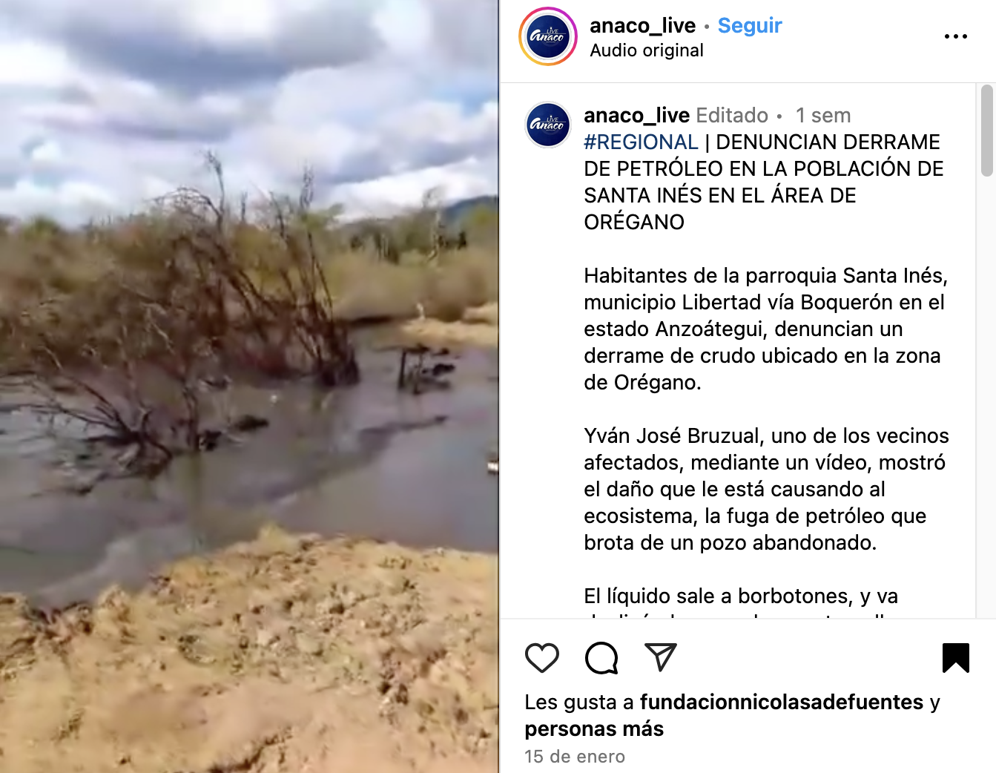Click the 1 sem timestamp
This screenshot has width=996, height=773.
point(823,115)
